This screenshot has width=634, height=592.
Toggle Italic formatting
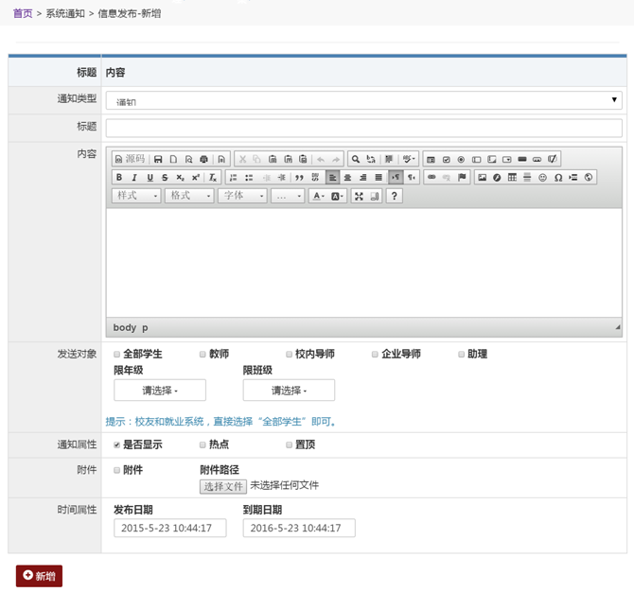tap(134, 178)
